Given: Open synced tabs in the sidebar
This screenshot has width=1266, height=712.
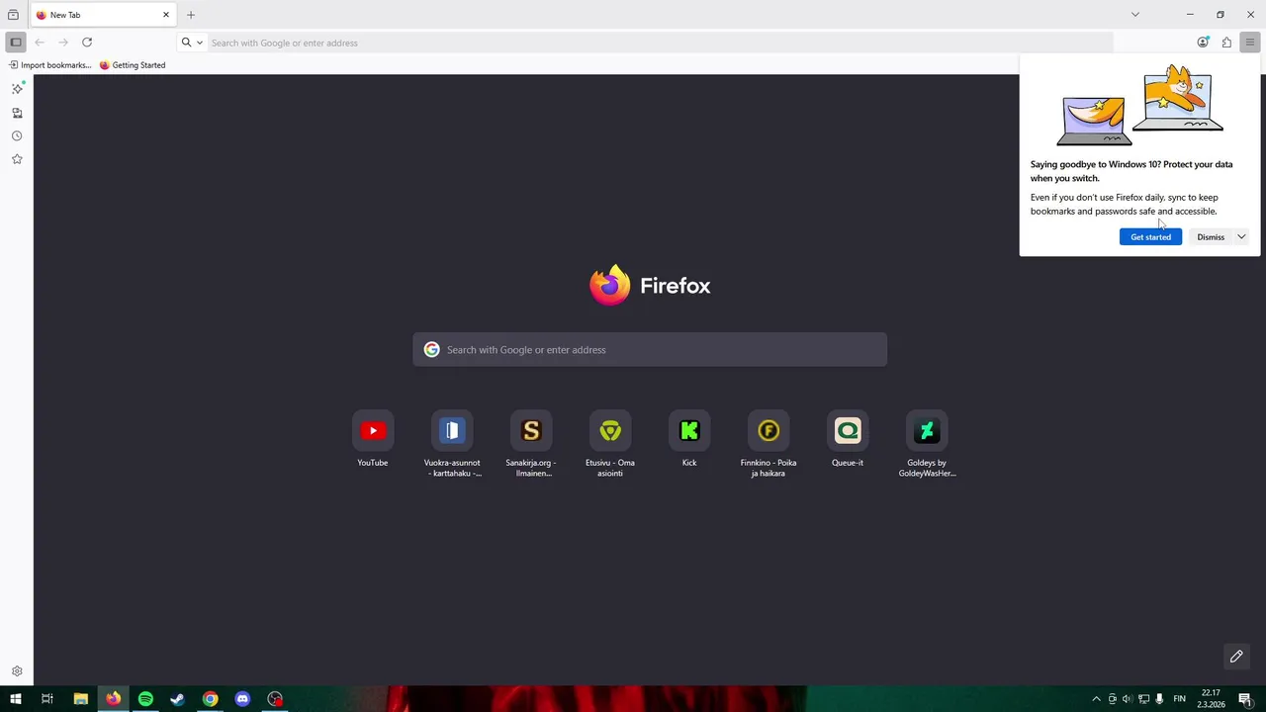Looking at the screenshot, I should click(x=17, y=113).
